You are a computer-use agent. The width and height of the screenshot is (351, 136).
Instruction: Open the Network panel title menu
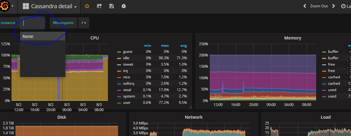click(x=194, y=117)
